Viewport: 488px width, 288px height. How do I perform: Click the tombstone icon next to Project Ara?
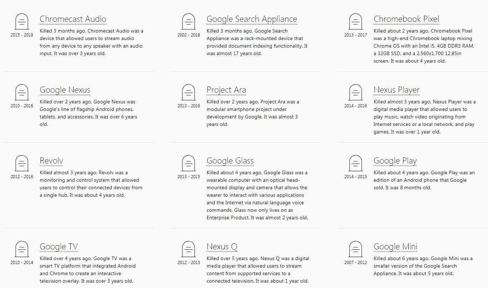coord(189,93)
